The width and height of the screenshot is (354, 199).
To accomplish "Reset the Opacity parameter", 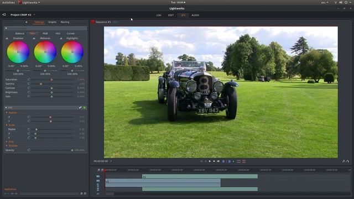I will click(x=29, y=150).
